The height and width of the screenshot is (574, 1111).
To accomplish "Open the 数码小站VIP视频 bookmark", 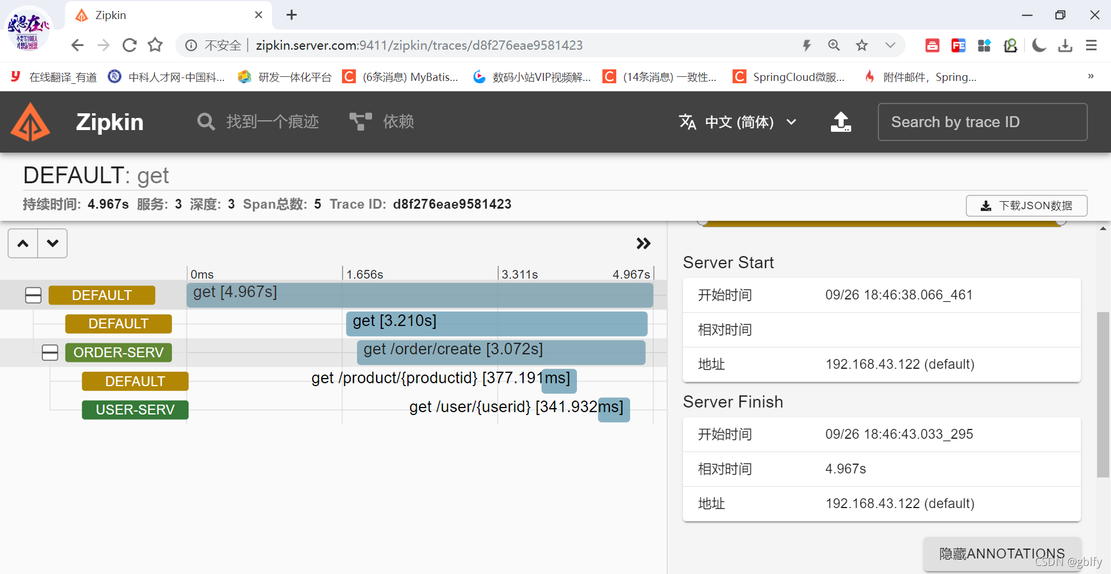I will (x=532, y=77).
